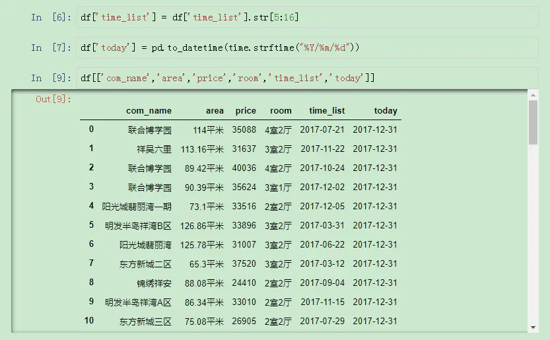The height and width of the screenshot is (340, 550).
Task: Click date 2017-12-05
Action: pyautogui.click(x=322, y=206)
